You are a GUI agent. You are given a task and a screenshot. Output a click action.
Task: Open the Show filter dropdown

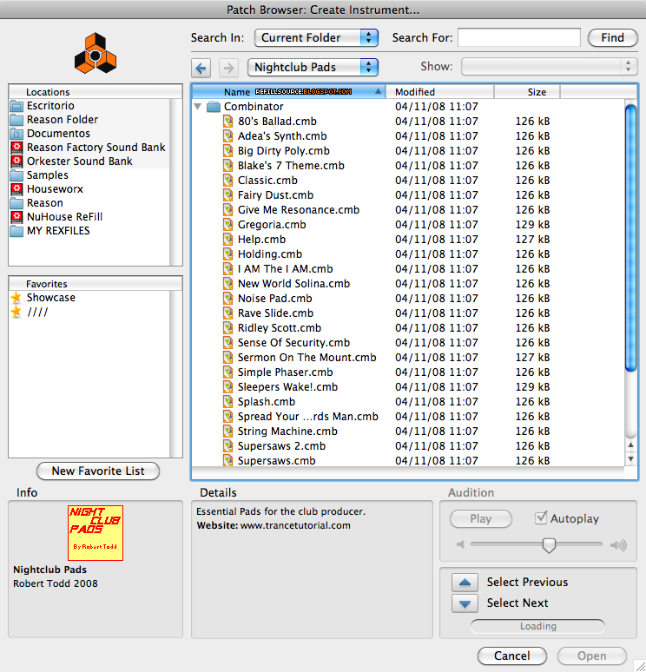click(x=549, y=67)
